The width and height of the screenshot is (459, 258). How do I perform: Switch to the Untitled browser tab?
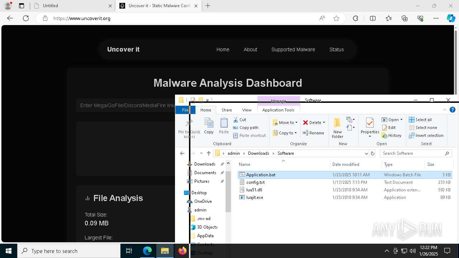[72, 6]
